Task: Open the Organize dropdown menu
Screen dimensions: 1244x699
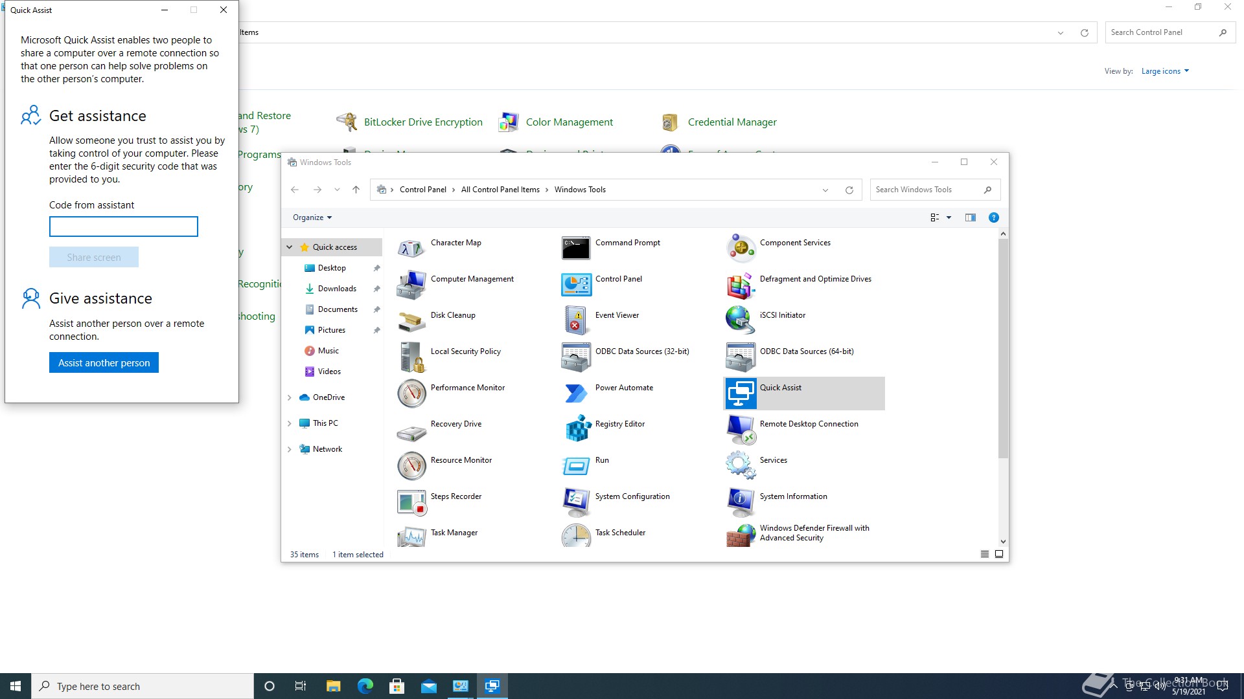Action: point(312,217)
